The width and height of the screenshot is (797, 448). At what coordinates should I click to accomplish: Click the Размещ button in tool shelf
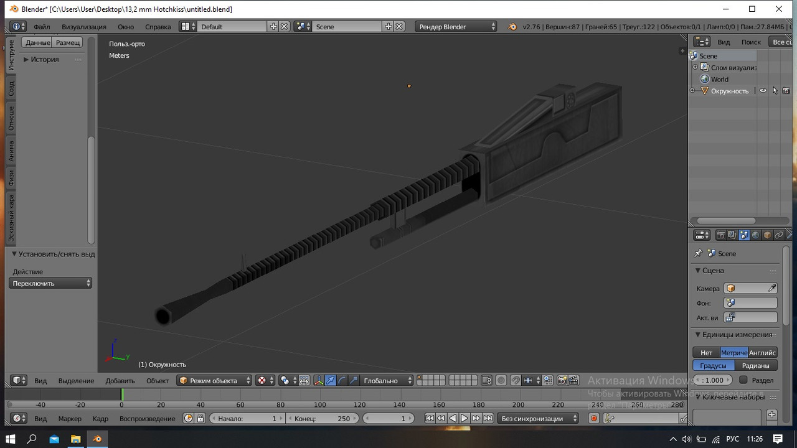(x=67, y=42)
